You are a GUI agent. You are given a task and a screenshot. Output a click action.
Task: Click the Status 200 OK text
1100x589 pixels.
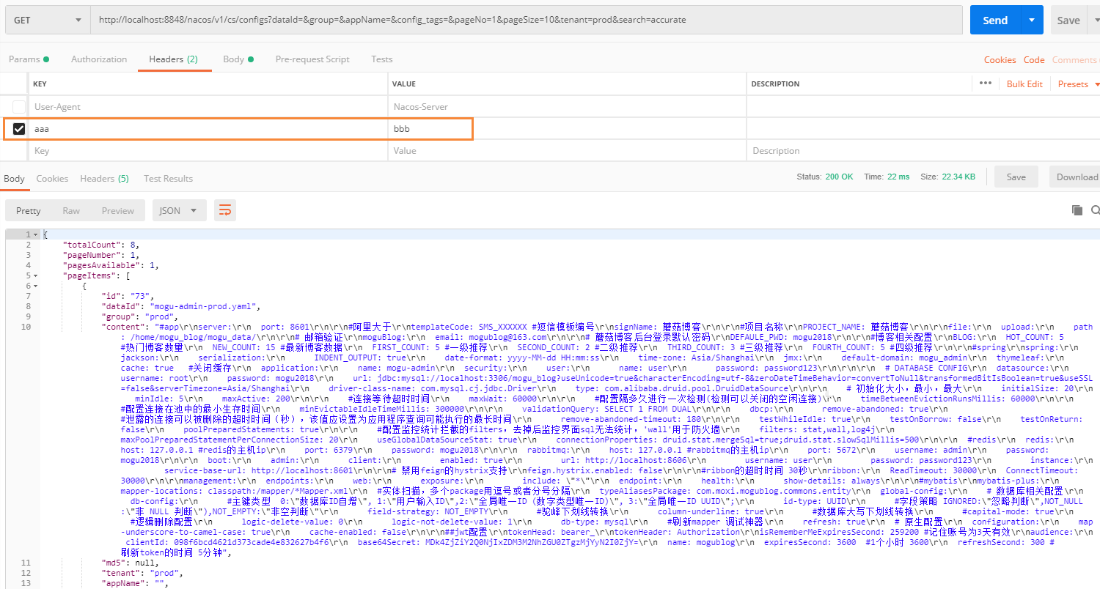click(x=825, y=177)
